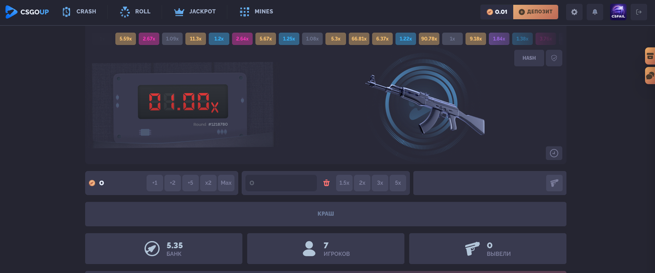Select the 1.38x history multiplier chip

522,39
